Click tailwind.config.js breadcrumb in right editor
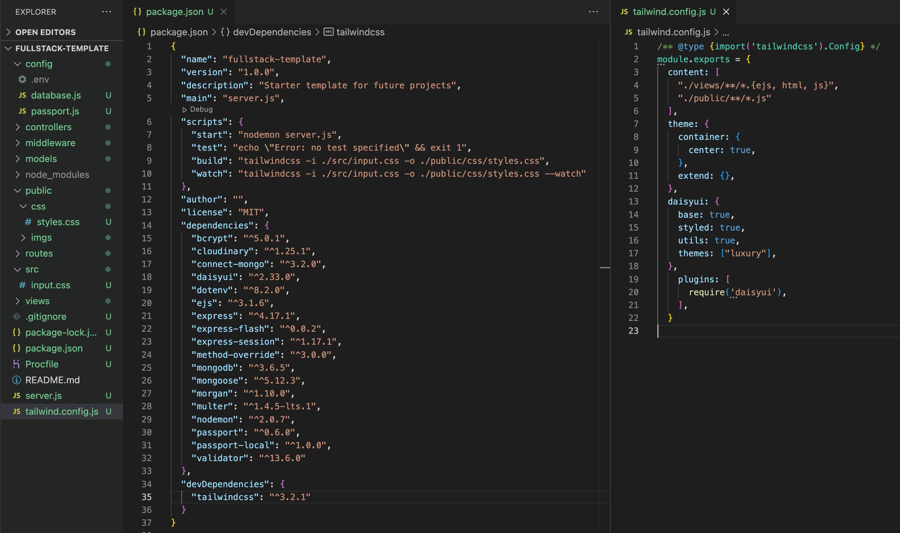Screen dimensions: 900x533 (x=674, y=32)
